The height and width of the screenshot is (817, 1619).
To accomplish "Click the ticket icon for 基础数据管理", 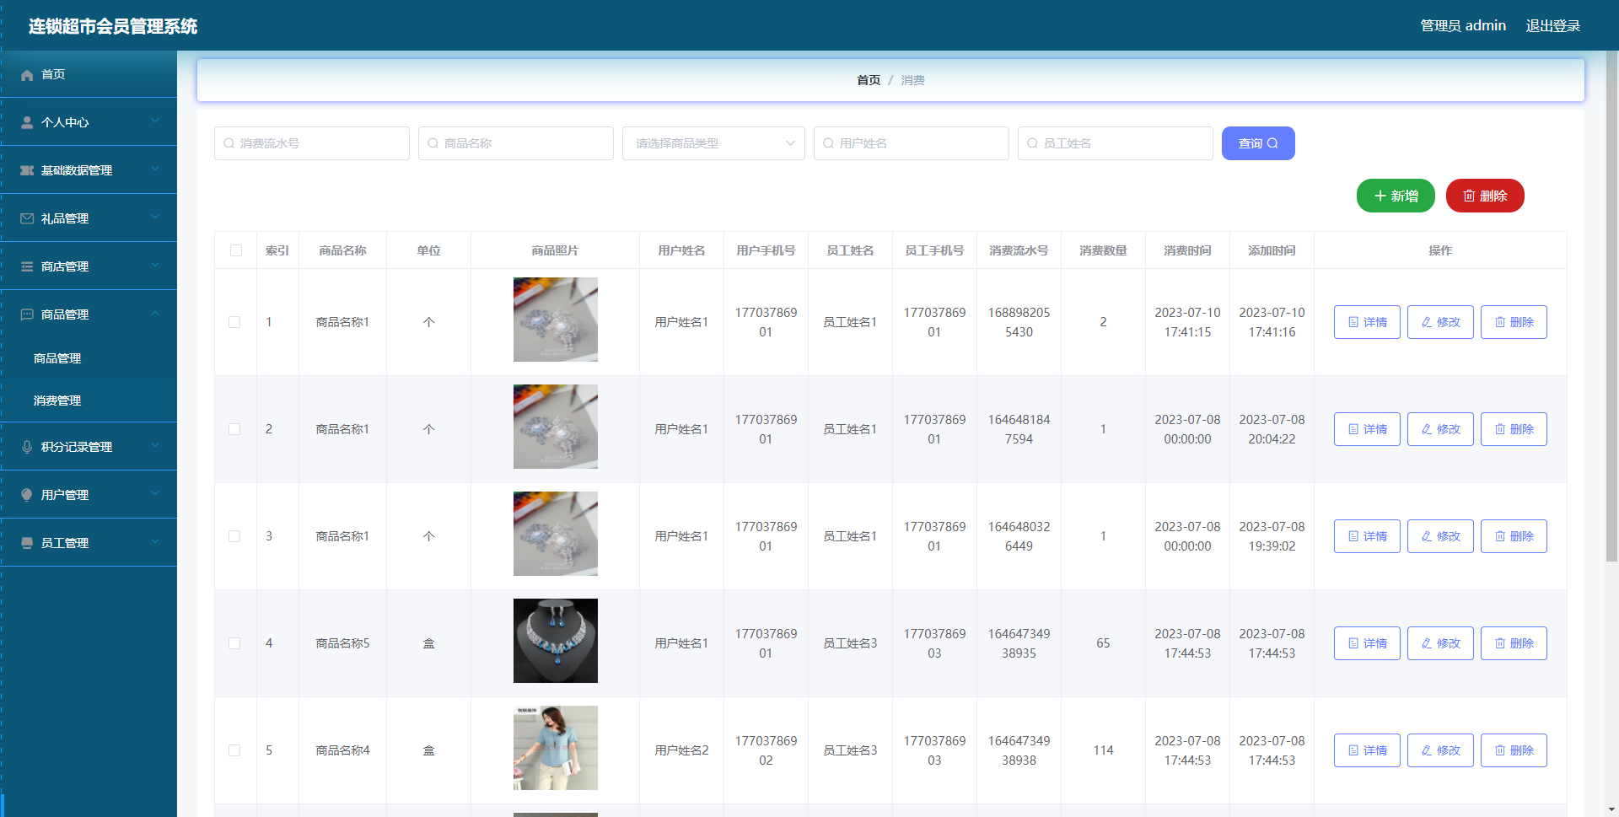I will (27, 171).
